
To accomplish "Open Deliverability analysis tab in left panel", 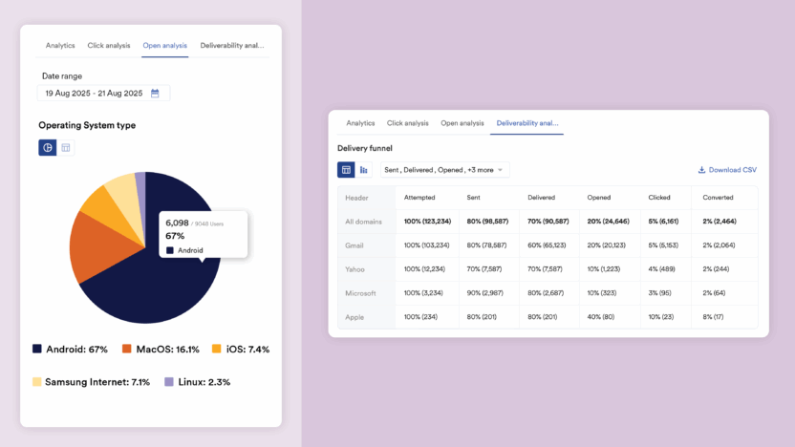I will 232,45.
